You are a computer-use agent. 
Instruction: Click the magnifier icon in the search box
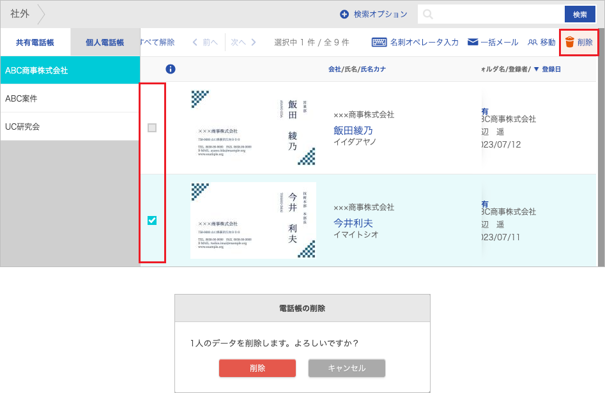(428, 13)
